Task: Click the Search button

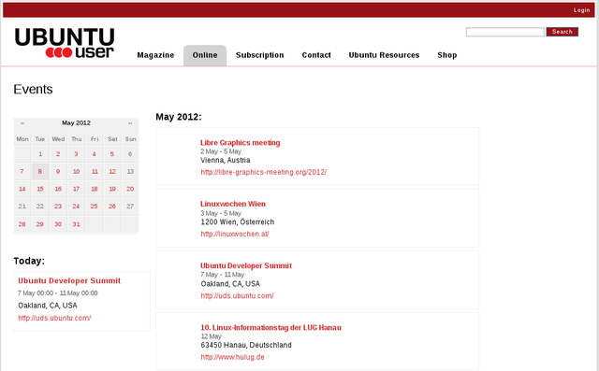Action: [562, 32]
